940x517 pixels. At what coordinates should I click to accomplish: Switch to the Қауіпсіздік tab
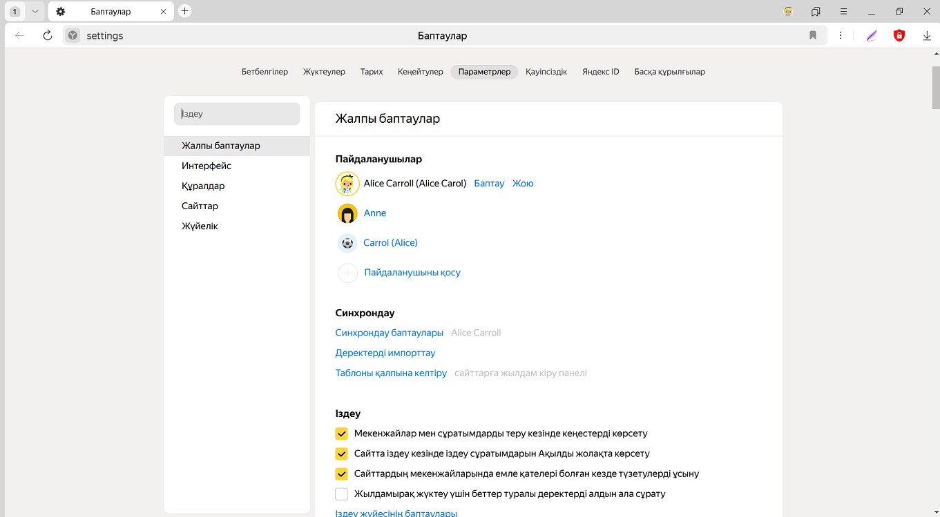[x=546, y=72]
